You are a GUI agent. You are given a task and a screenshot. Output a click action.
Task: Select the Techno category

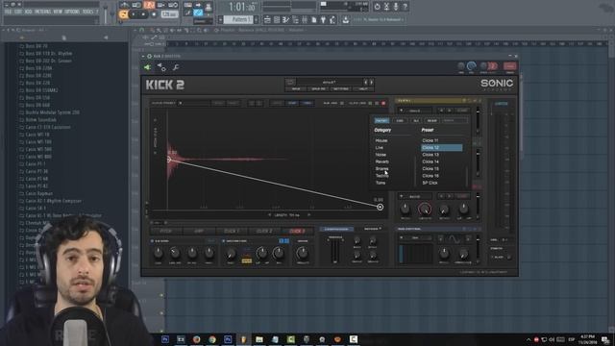(x=382, y=176)
